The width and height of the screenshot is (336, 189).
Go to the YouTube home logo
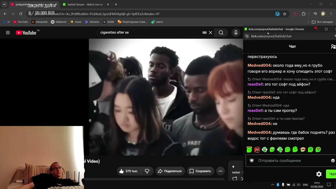[x=26, y=33]
